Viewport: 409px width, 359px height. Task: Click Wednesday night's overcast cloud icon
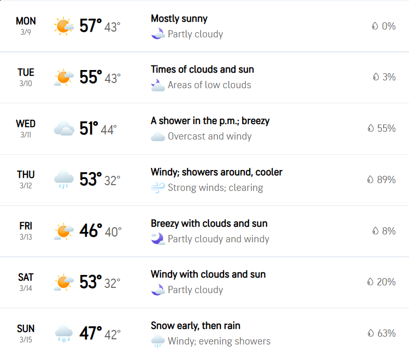coord(158,137)
